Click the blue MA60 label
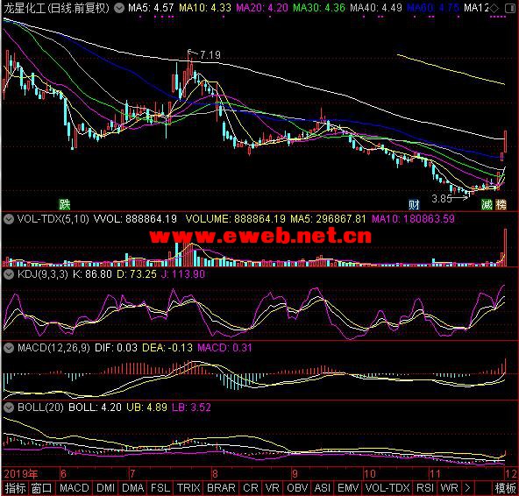Image resolution: width=519 pixels, height=496 pixels. coord(433,8)
